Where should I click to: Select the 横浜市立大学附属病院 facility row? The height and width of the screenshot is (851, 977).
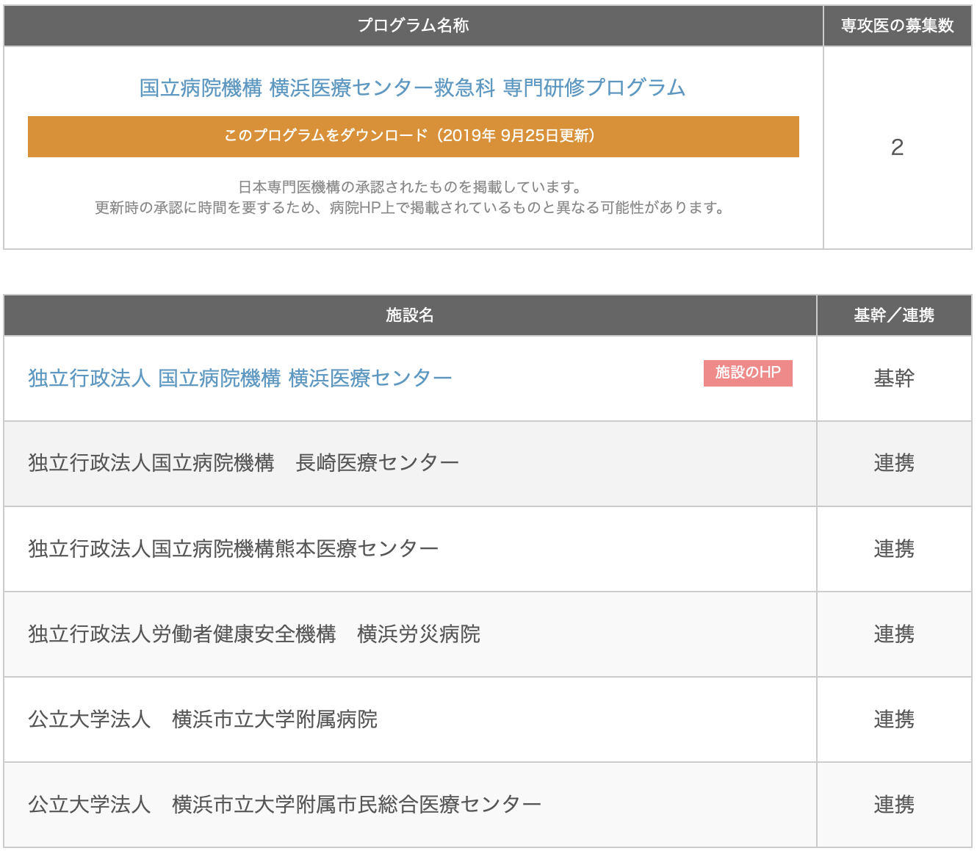click(203, 719)
